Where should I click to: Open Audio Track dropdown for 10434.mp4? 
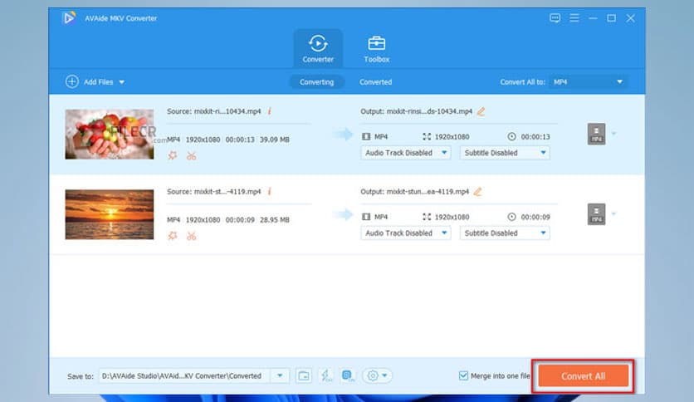[406, 153]
